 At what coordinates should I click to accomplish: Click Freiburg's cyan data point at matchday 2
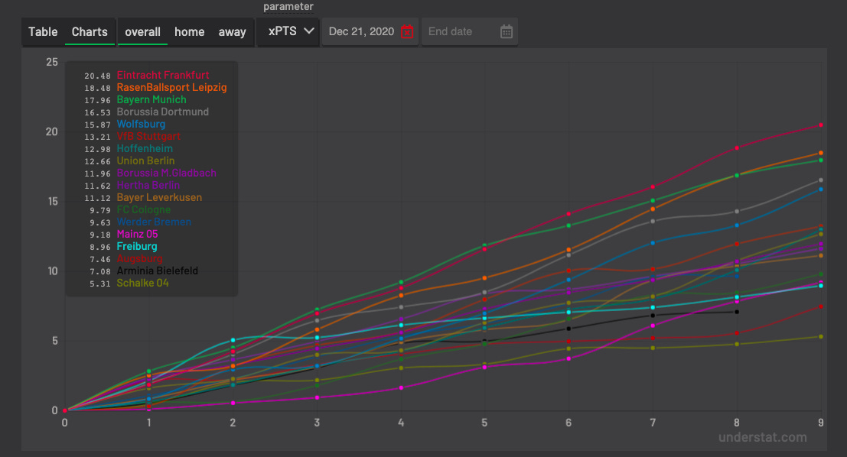233,340
